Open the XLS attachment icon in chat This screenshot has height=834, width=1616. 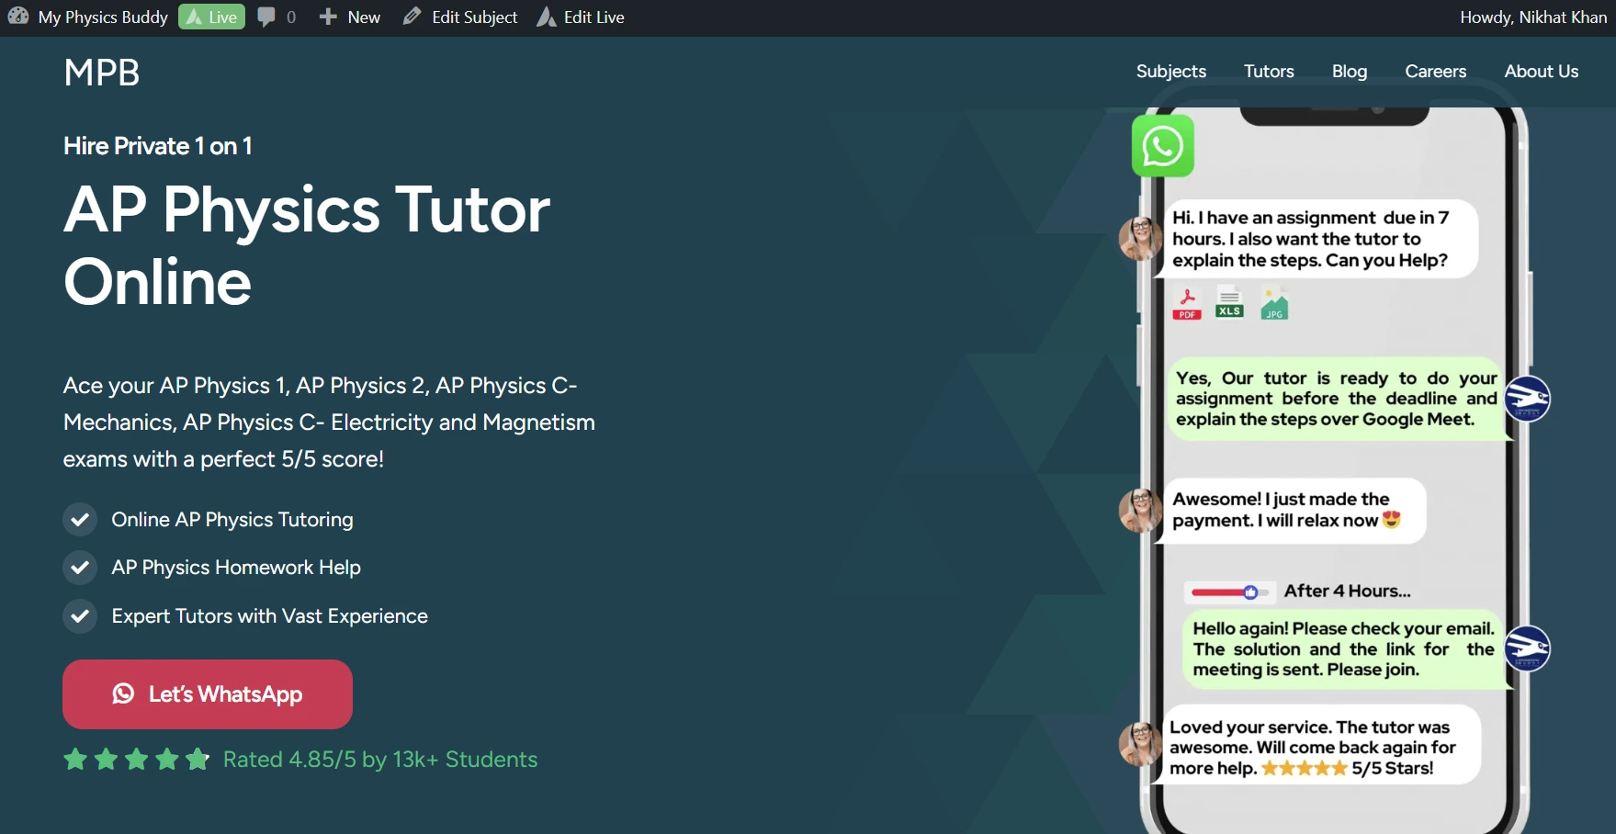[1229, 303]
